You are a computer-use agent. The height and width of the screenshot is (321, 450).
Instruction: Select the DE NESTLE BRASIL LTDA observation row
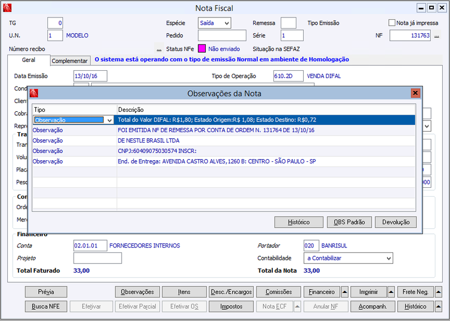pyautogui.click(x=224, y=141)
